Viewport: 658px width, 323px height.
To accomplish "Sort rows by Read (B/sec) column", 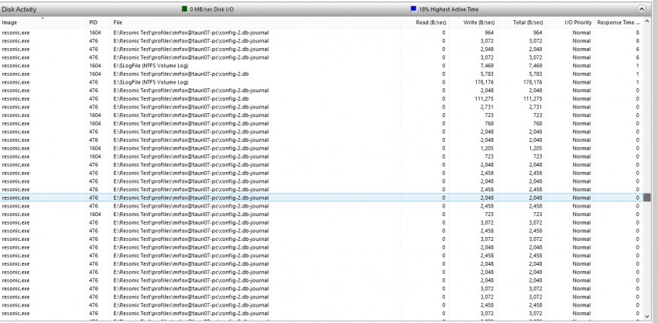I will (430, 22).
